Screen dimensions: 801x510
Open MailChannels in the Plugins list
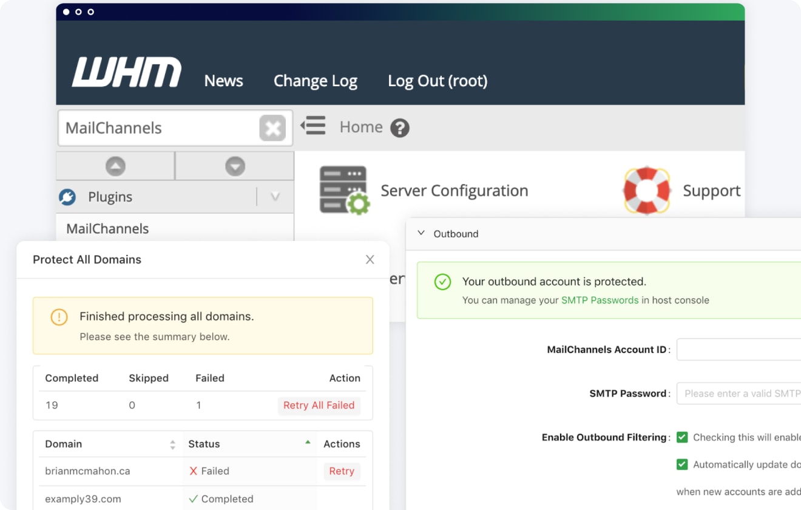[107, 229]
